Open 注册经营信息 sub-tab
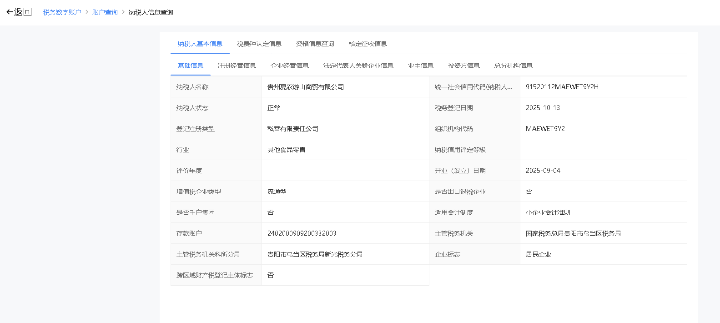The width and height of the screenshot is (720, 323). click(x=237, y=66)
